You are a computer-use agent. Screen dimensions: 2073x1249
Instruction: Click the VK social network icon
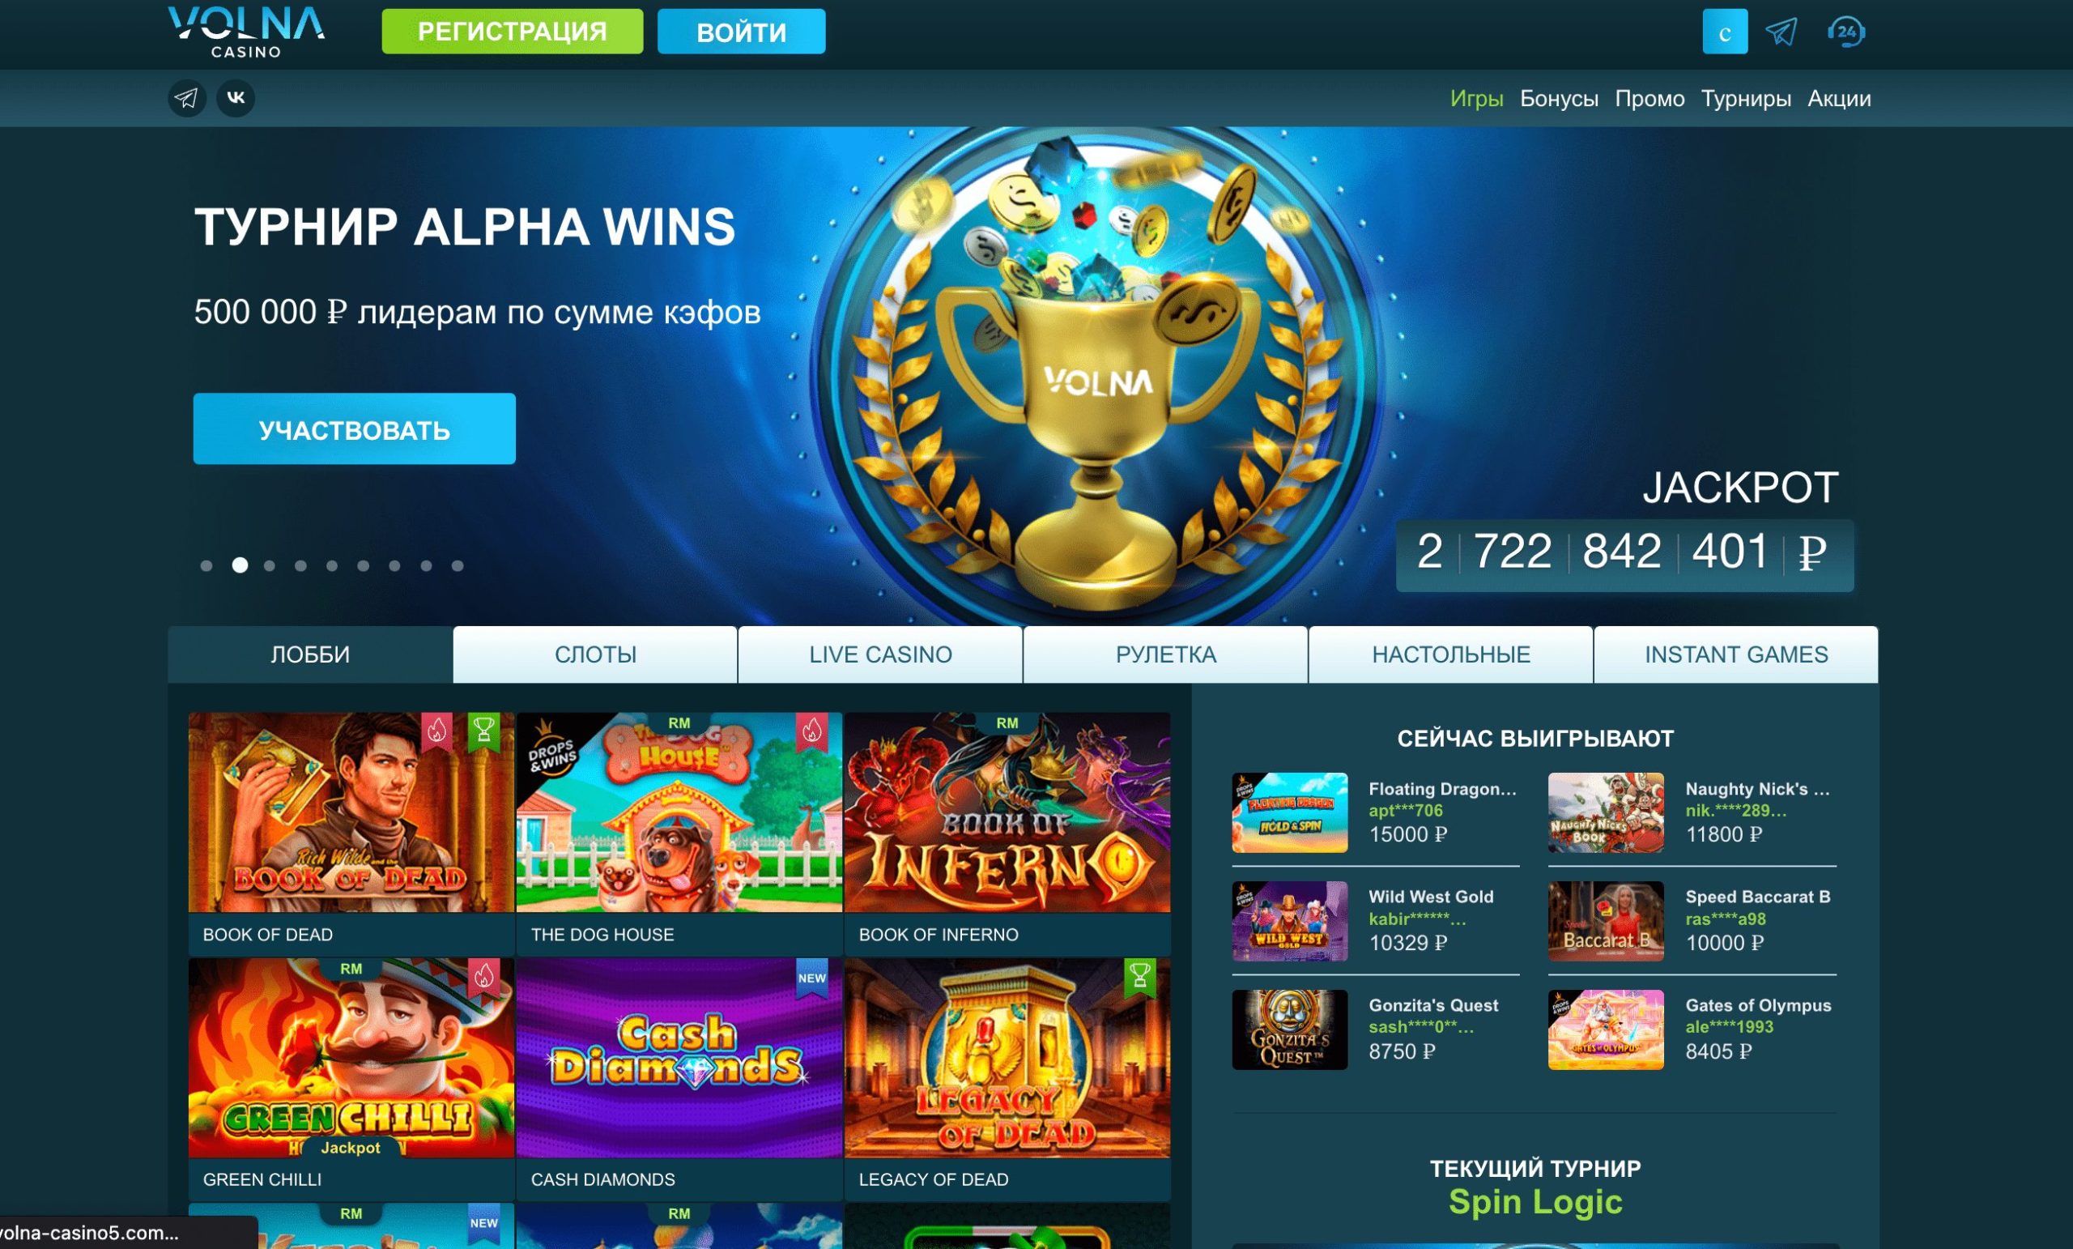(236, 99)
